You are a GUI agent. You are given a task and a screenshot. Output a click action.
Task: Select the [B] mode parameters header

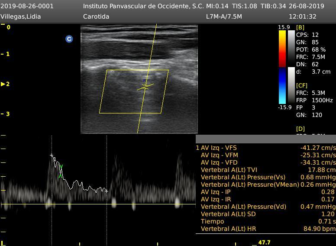click(300, 27)
